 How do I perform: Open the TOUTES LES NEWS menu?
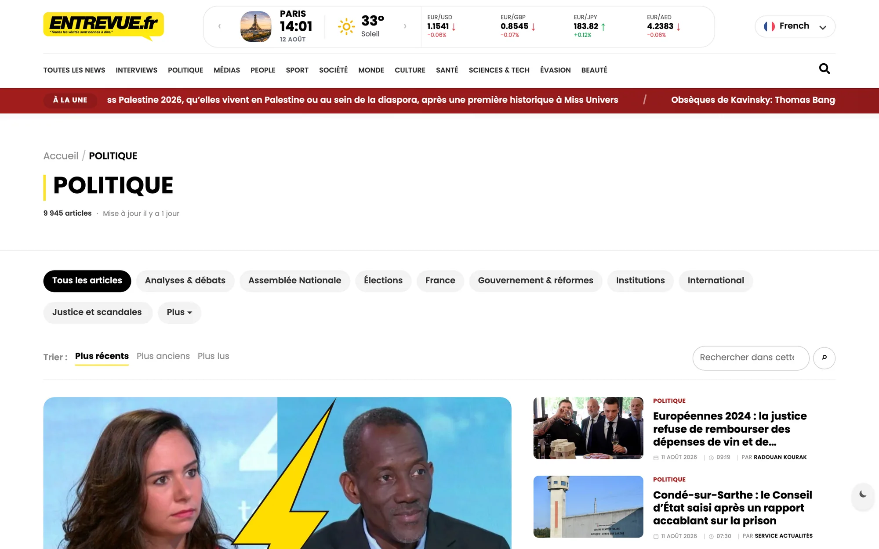(x=74, y=70)
